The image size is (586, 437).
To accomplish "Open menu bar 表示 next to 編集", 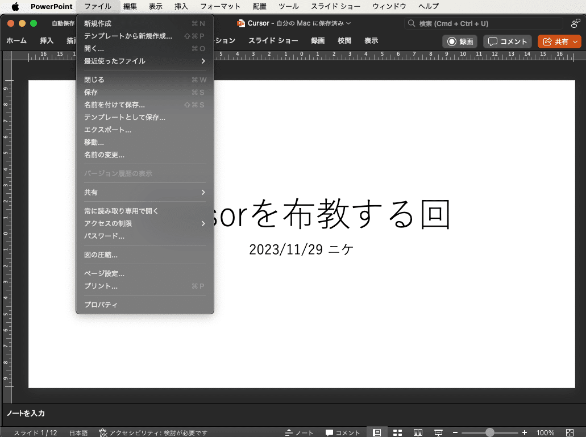I will [156, 6].
